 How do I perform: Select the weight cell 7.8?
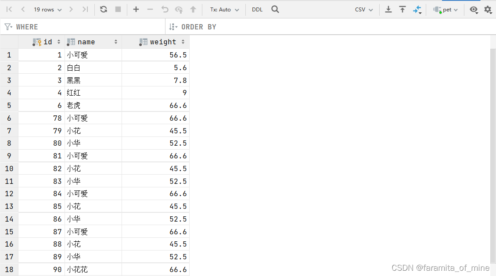pyautogui.click(x=156, y=80)
